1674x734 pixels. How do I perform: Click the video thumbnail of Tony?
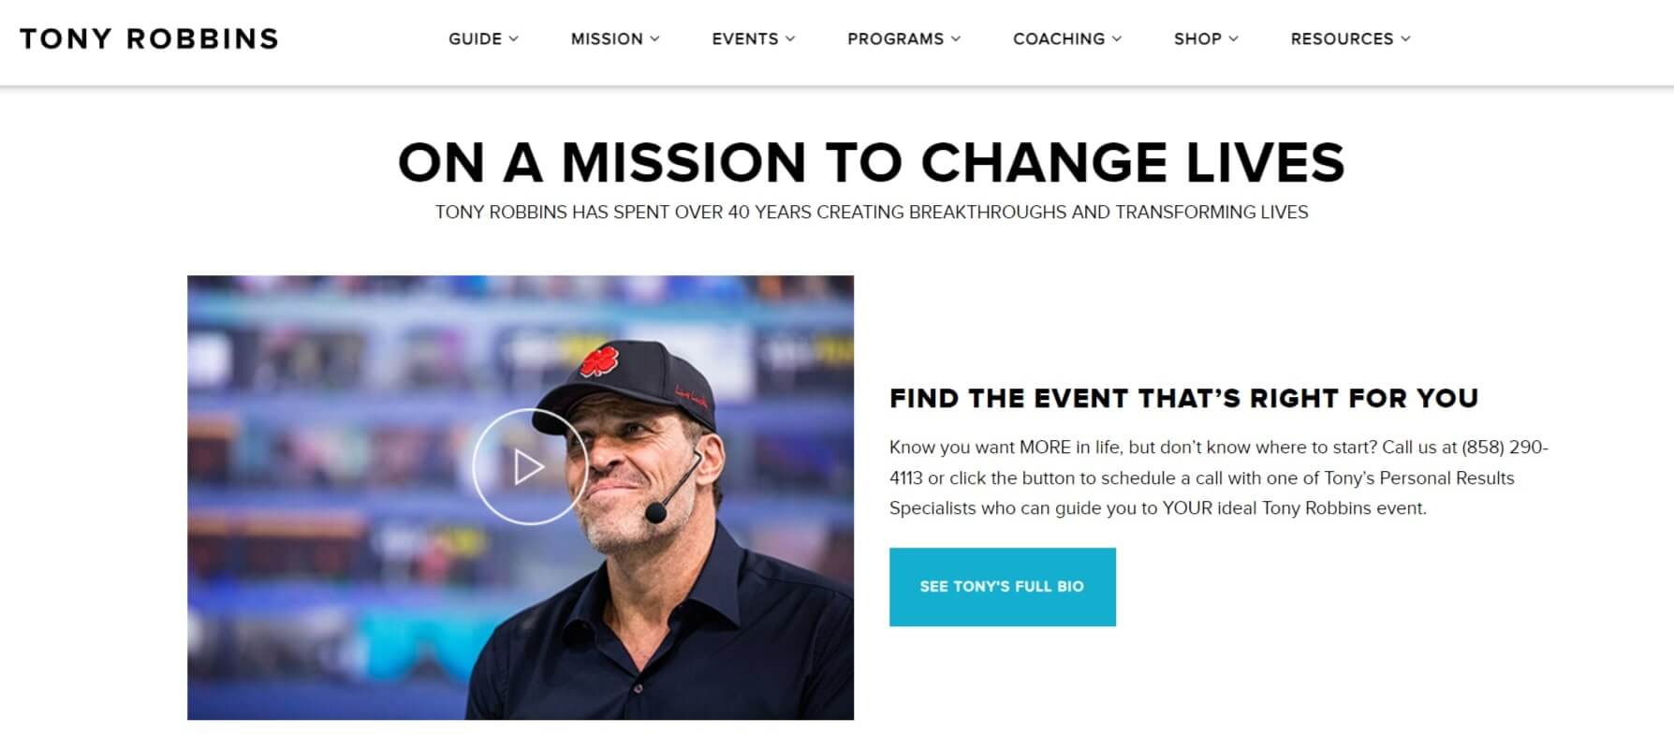pyautogui.click(x=521, y=497)
